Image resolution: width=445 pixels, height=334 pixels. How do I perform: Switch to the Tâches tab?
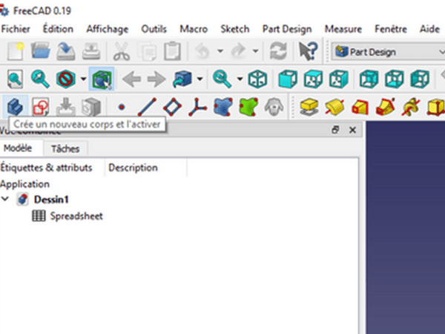point(65,148)
